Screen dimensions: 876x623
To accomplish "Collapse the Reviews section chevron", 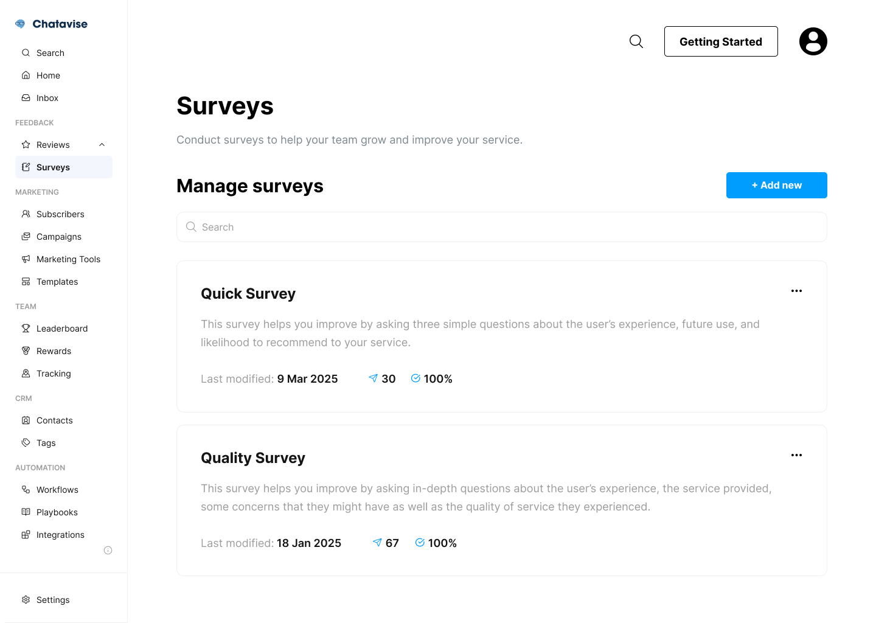I will click(x=102, y=145).
